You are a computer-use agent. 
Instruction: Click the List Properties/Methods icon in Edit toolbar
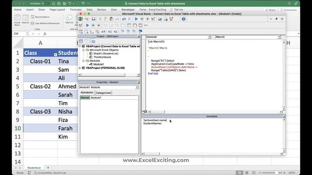pyautogui.click(x=81, y=32)
